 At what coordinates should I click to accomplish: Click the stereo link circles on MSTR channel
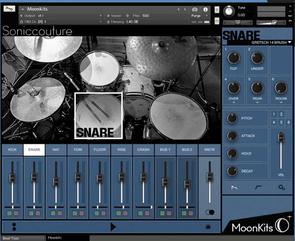[210, 213]
